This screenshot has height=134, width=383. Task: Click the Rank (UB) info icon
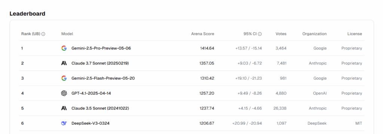coord(43,34)
